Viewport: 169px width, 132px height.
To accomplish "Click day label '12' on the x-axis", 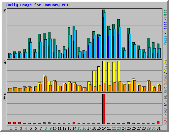I will click(64, 128).
